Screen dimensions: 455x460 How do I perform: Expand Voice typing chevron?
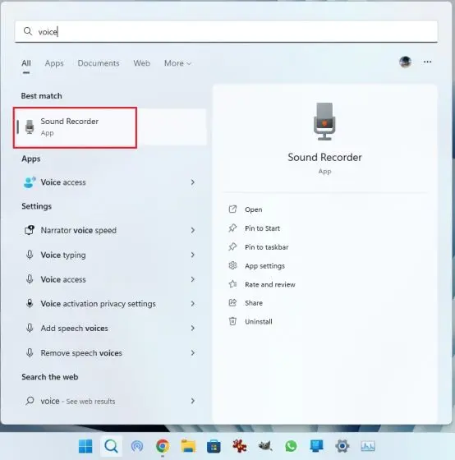click(x=193, y=255)
